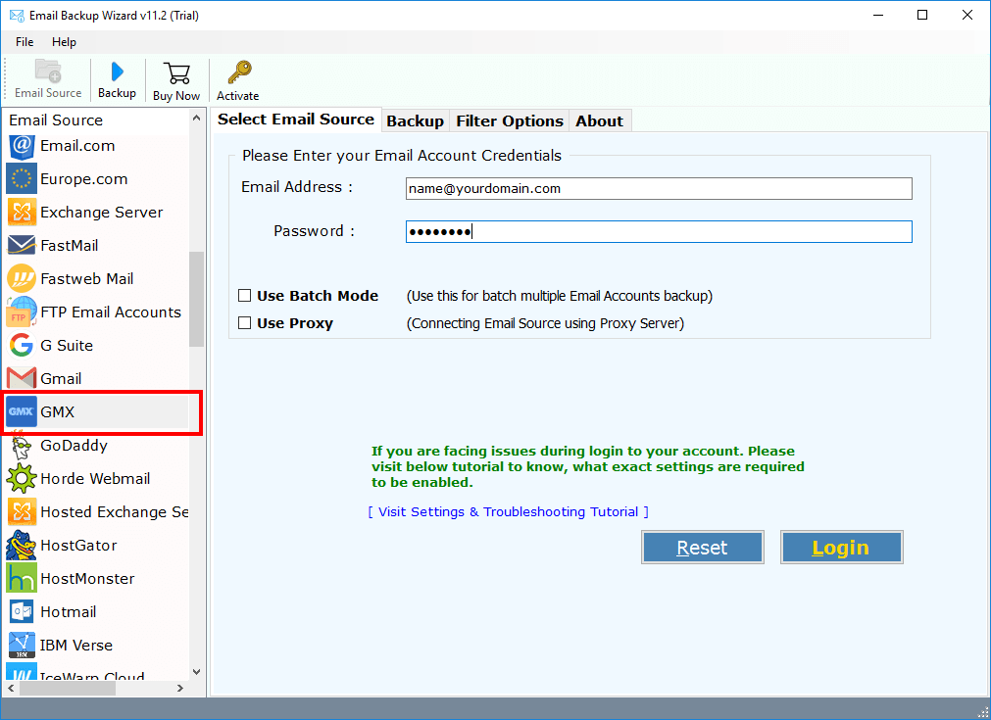Select 'Gmail' list text
Viewport: 991px width, 720px height.
tap(62, 378)
